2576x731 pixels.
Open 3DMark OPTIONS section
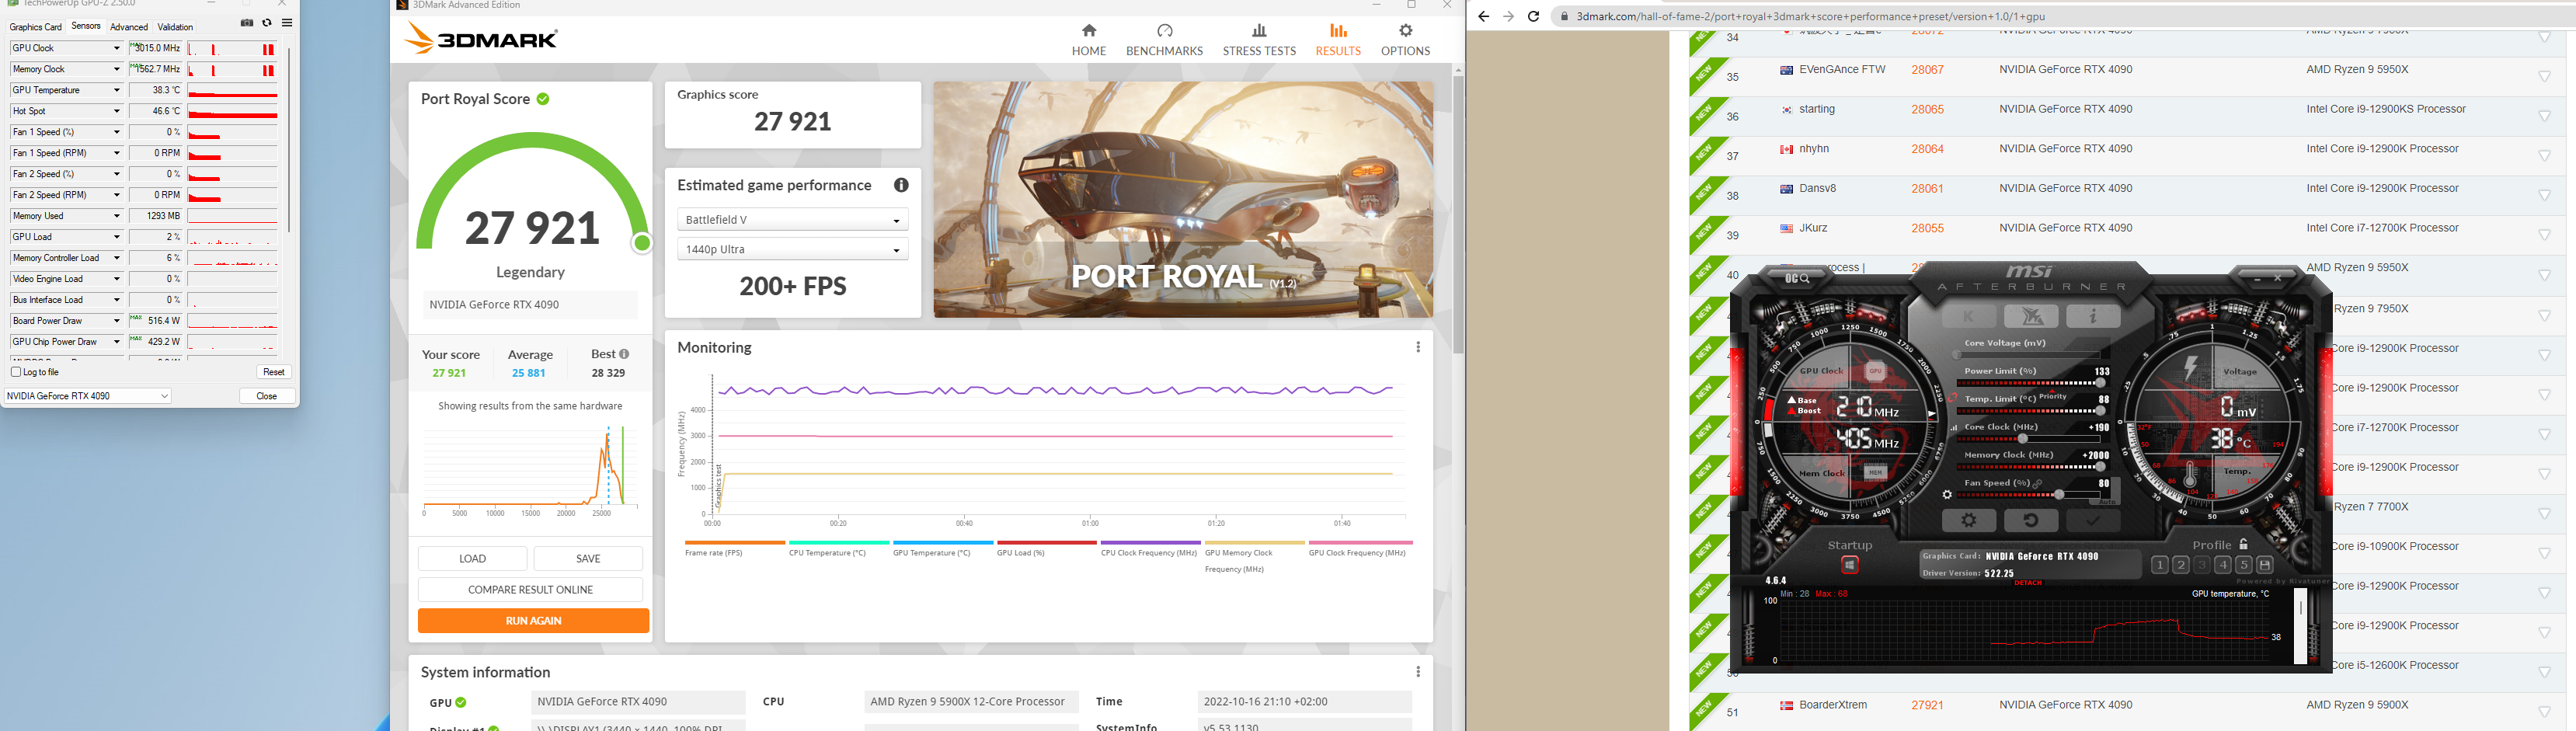click(x=1405, y=40)
